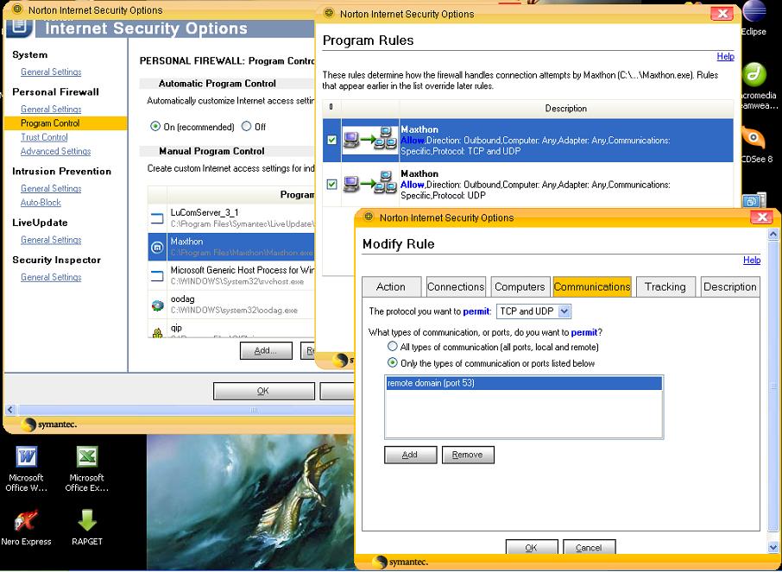This screenshot has height=572, width=782.
Task: Choose Only the types of communication listed below
Action: tap(393, 363)
